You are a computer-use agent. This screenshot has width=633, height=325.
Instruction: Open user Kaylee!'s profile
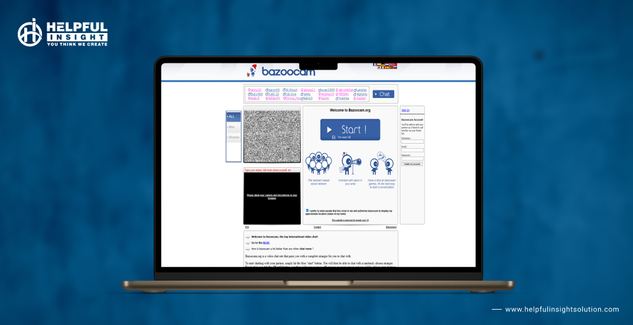[361, 99]
